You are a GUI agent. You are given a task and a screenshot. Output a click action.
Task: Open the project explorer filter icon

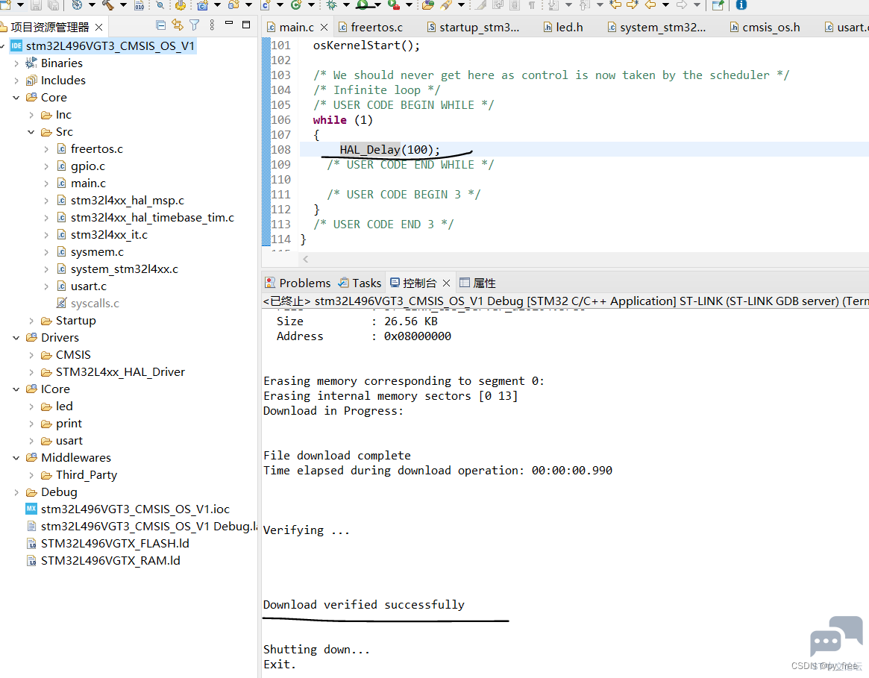pos(194,25)
